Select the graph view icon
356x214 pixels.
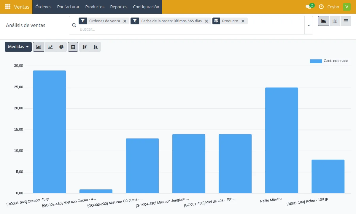pos(324,21)
